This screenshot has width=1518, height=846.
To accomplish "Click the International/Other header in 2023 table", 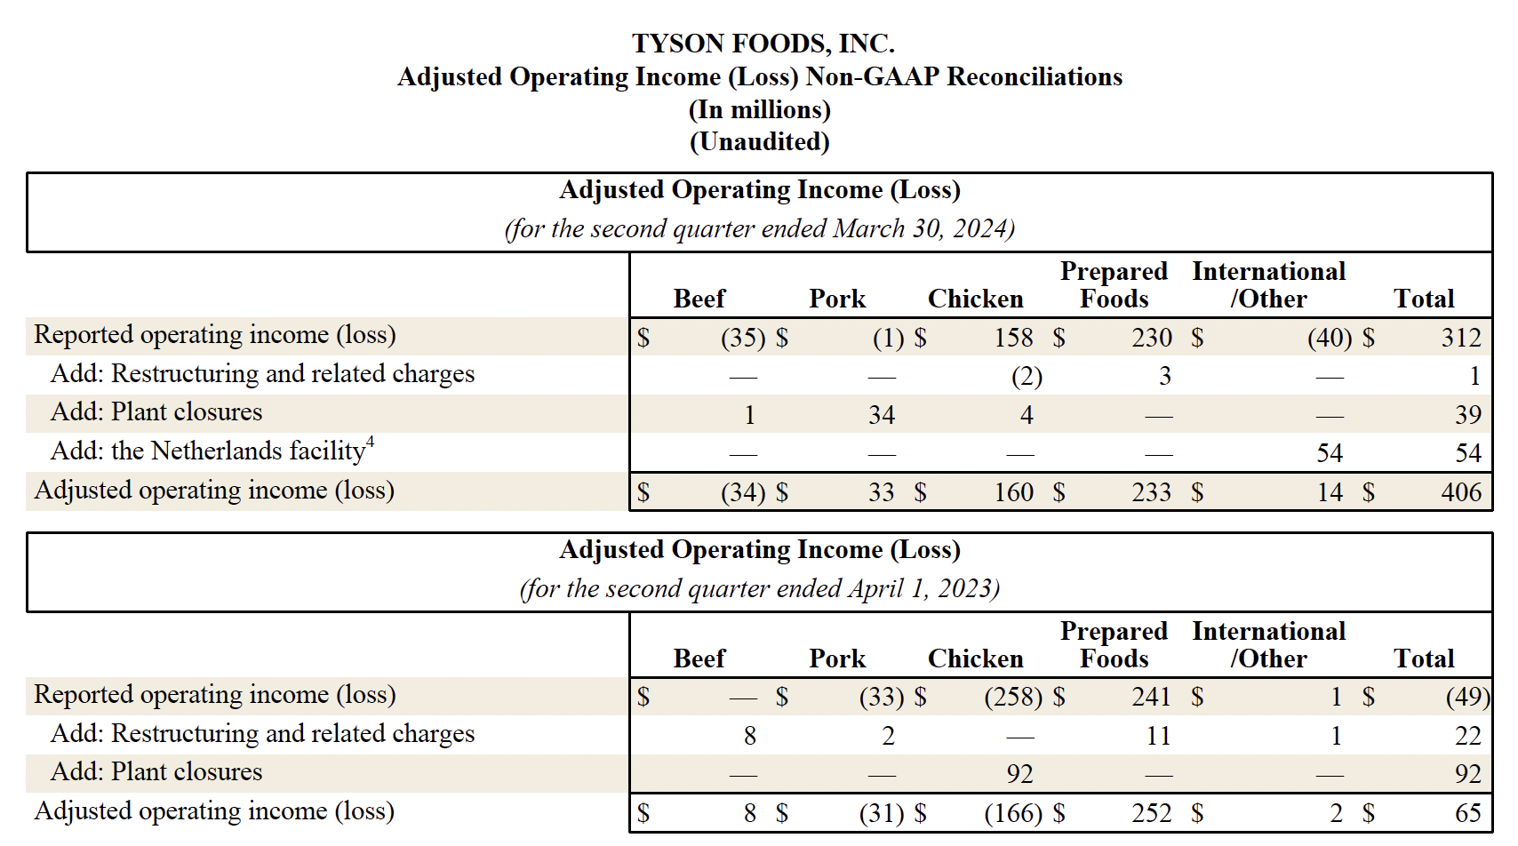I will 1268,645.
